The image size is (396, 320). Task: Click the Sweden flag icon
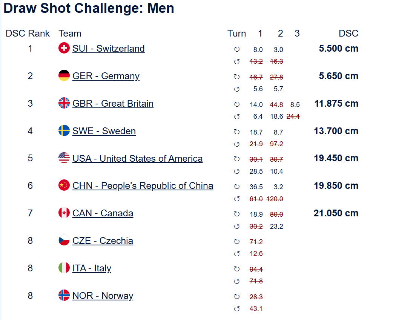click(x=64, y=131)
